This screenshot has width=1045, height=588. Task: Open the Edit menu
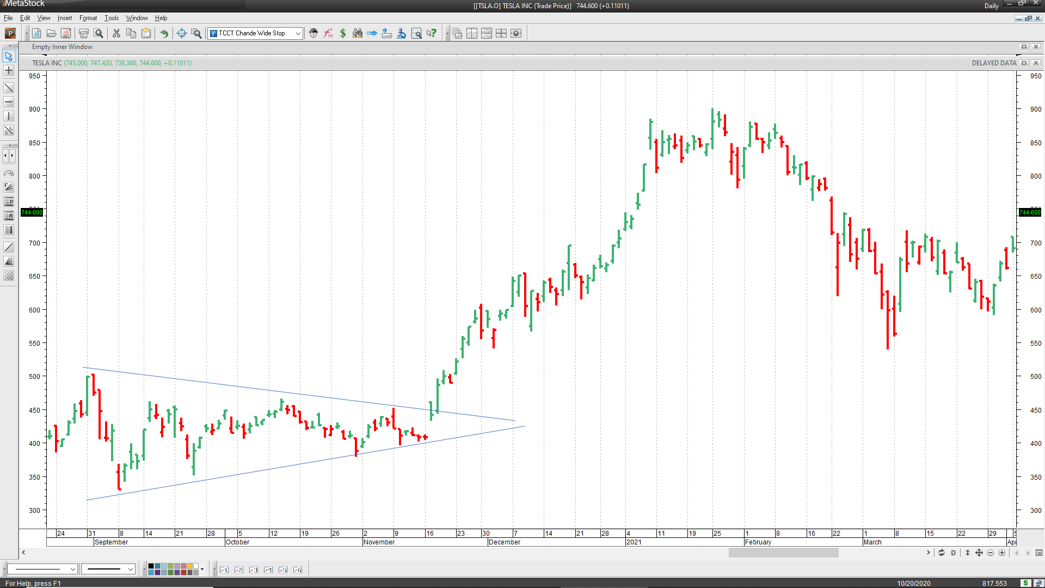click(25, 18)
